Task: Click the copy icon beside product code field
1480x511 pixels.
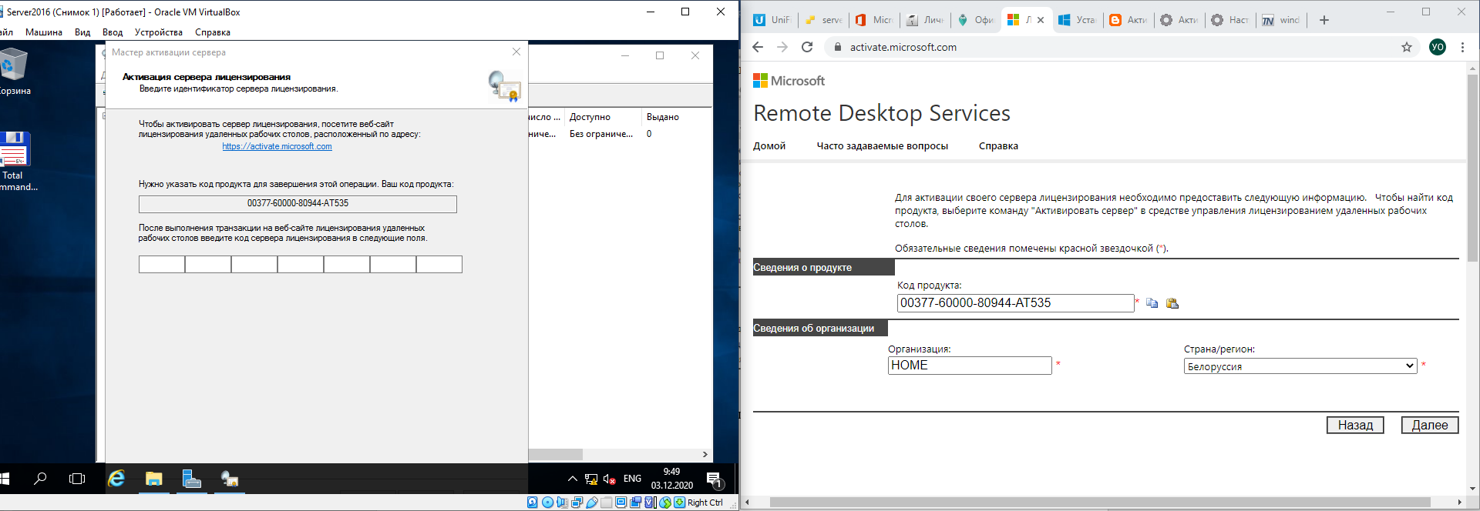Action: coord(1152,303)
